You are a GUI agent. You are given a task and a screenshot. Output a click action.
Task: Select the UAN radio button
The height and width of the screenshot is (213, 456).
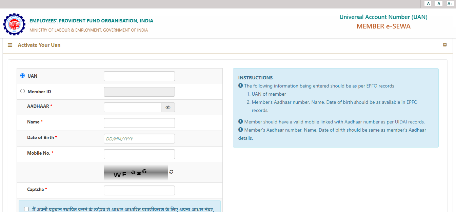[x=23, y=76]
